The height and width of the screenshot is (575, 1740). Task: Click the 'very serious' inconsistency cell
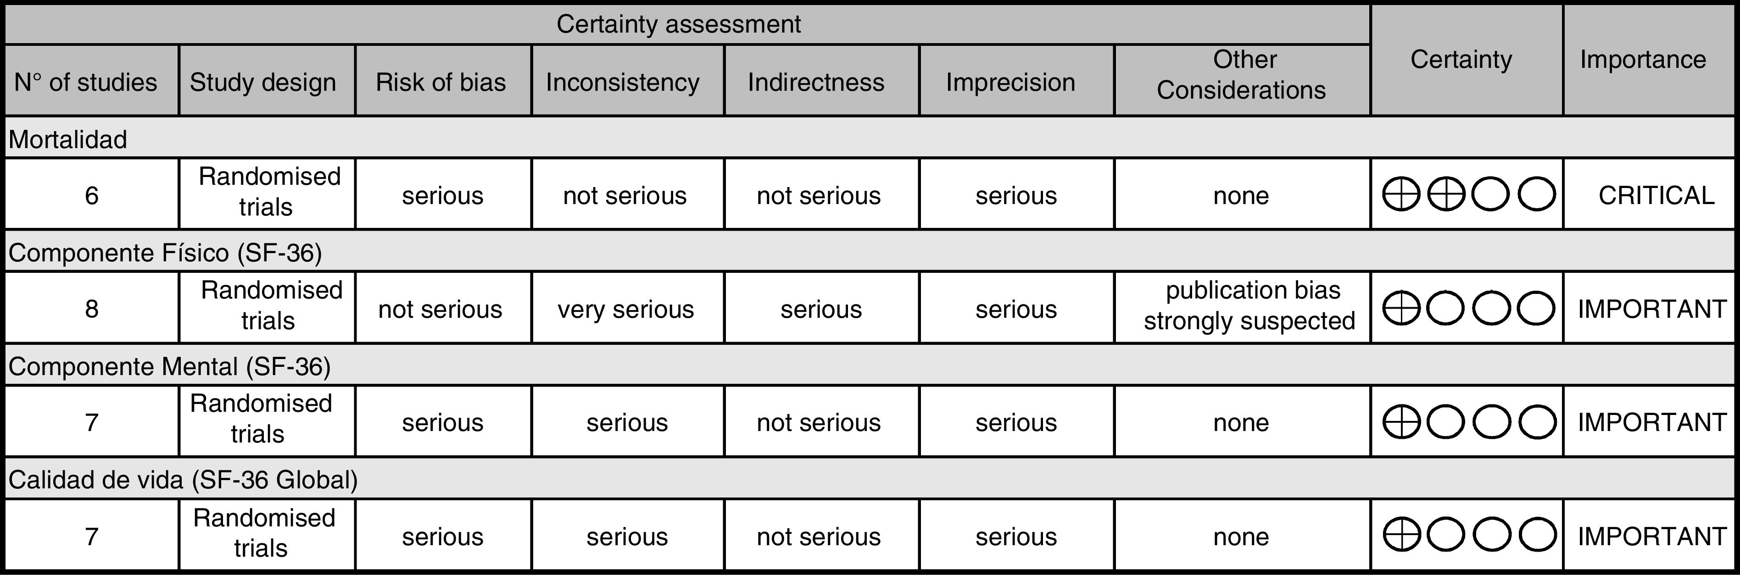625,309
